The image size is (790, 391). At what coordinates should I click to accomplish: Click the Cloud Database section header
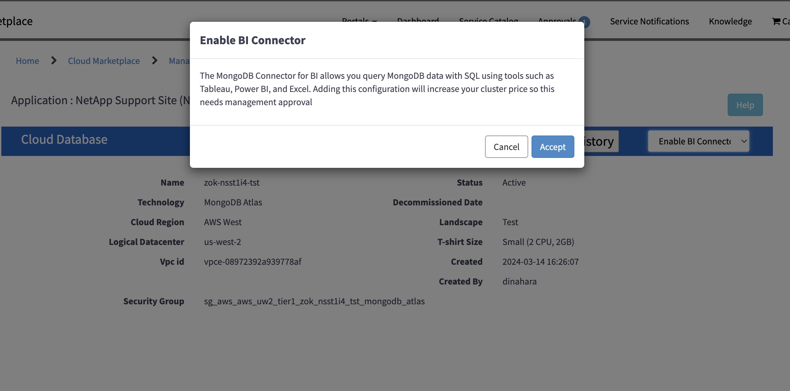(x=64, y=140)
